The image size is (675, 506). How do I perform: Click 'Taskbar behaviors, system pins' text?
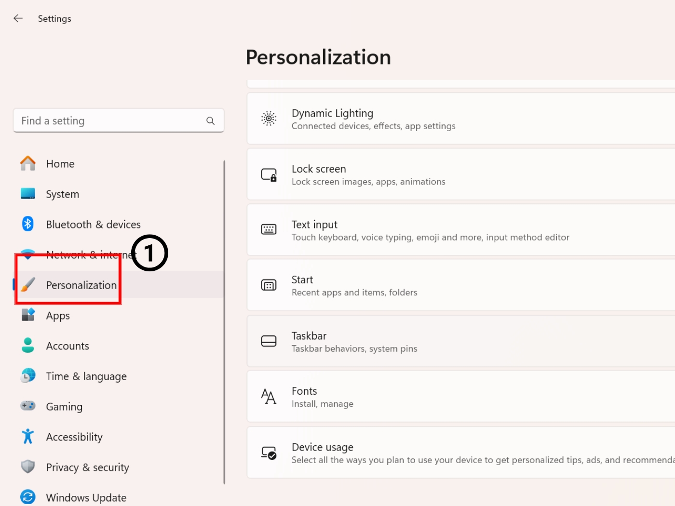click(x=354, y=348)
